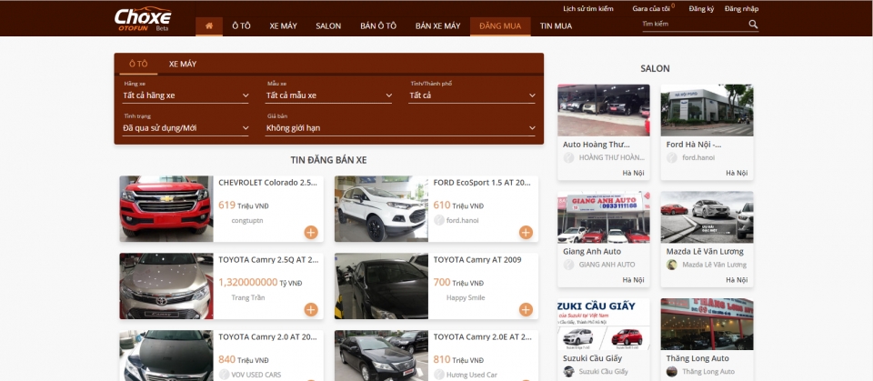Click avatar beside Mazda Lê Văn Lương user

point(672,265)
